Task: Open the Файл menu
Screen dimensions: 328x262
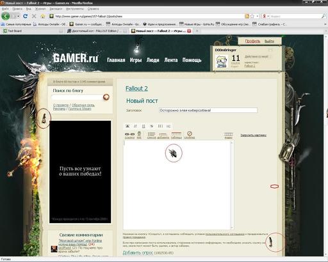Action: (5, 9)
